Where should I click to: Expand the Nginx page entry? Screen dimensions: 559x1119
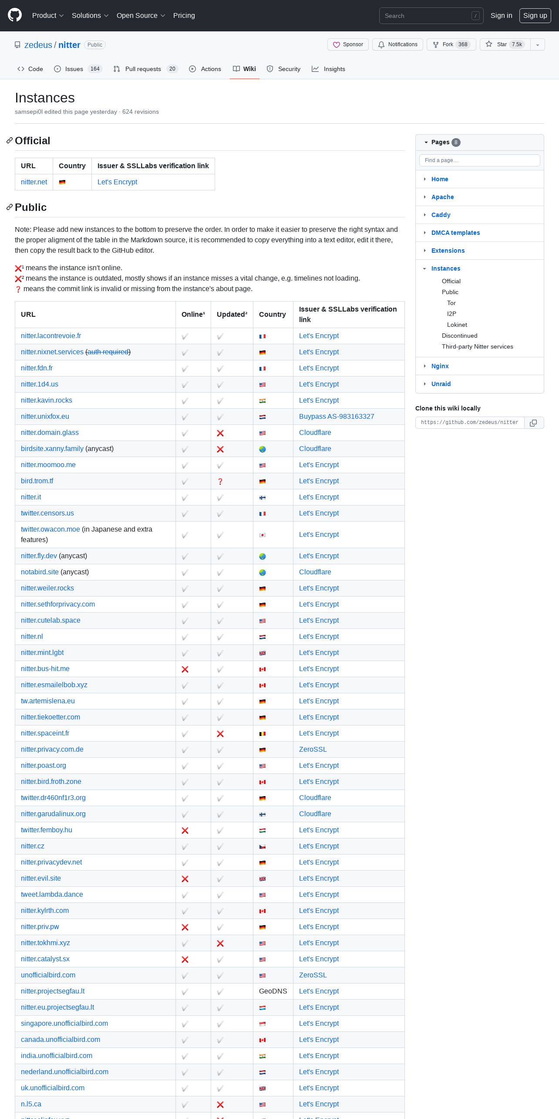(x=425, y=366)
